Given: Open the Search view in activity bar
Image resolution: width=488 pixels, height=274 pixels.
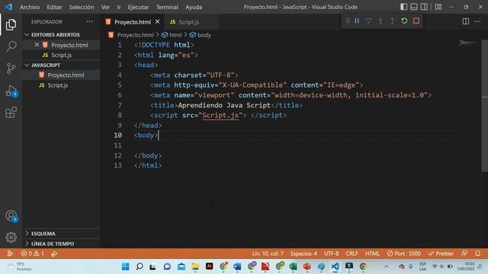Looking at the screenshot, I should [11, 46].
